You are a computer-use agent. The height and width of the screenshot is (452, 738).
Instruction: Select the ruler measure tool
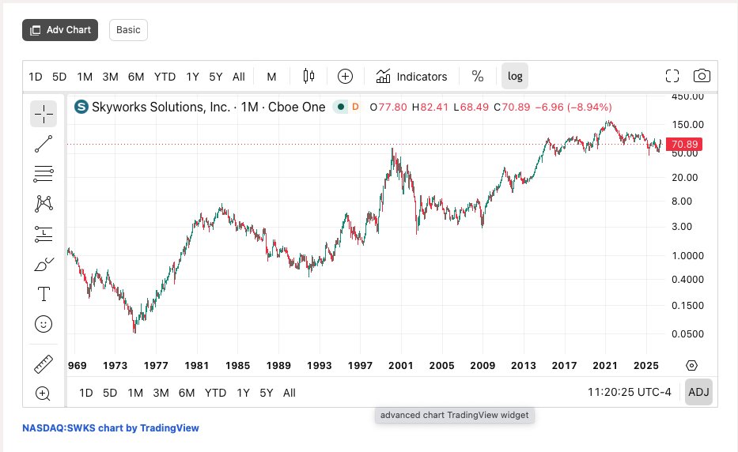[x=44, y=364]
